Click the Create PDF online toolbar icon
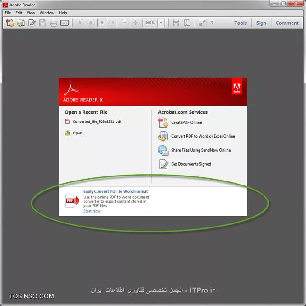 tap(10, 23)
